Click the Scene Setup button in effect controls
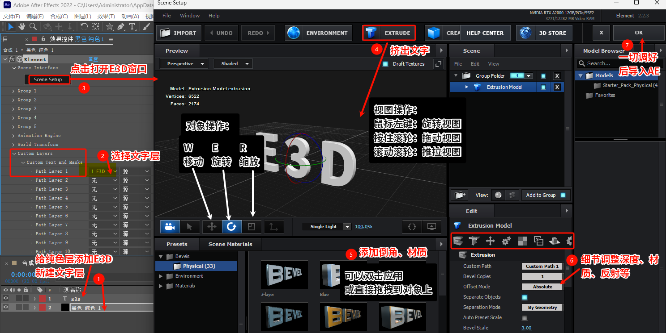 pos(48,79)
